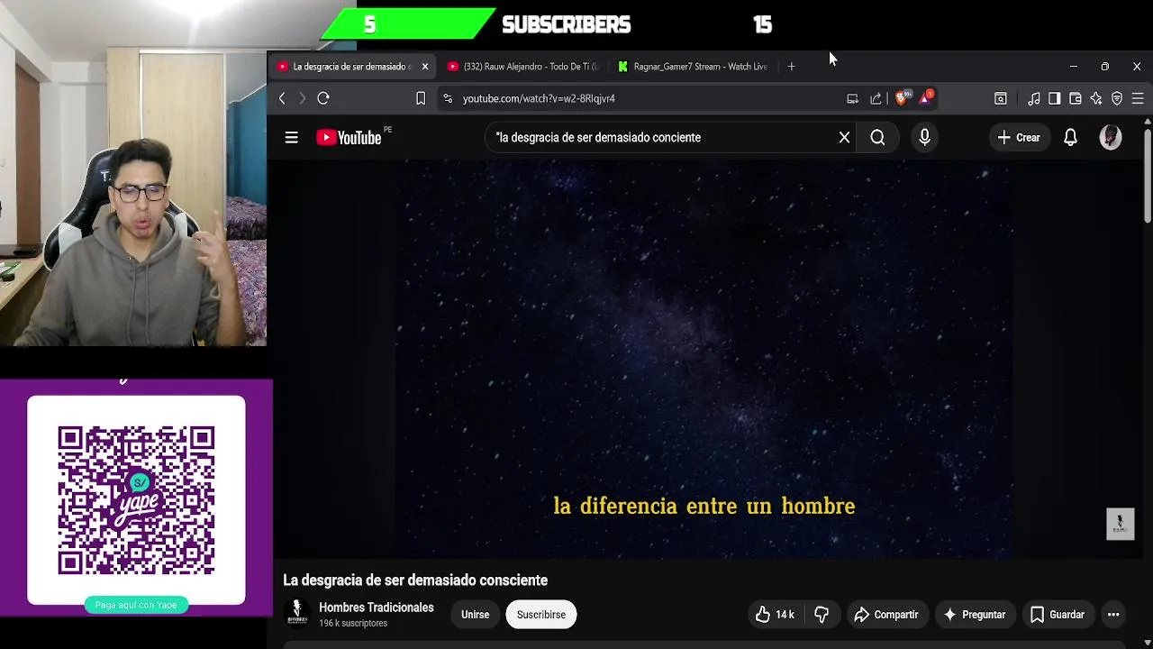The width and height of the screenshot is (1153, 649).
Task: Open the YouTube guide hamburger menu
Action: coord(292,138)
